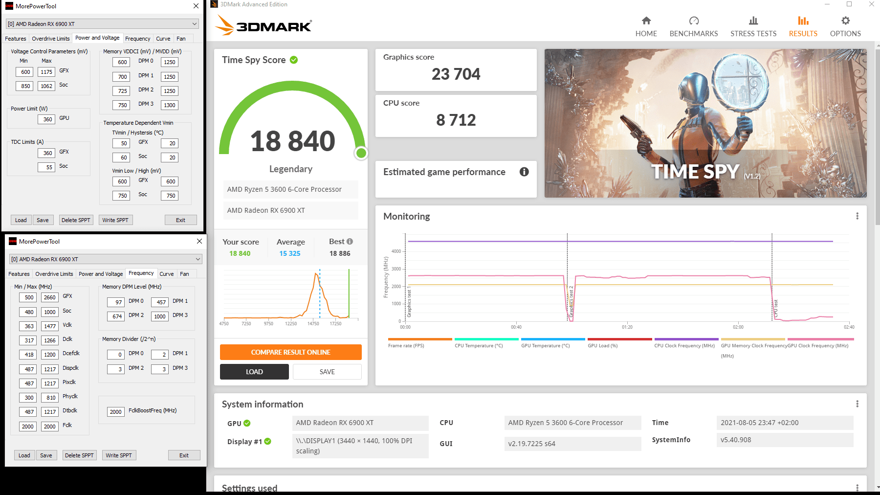
Task: Click the lower MorePowerTool title bar icon
Action: tap(13, 241)
